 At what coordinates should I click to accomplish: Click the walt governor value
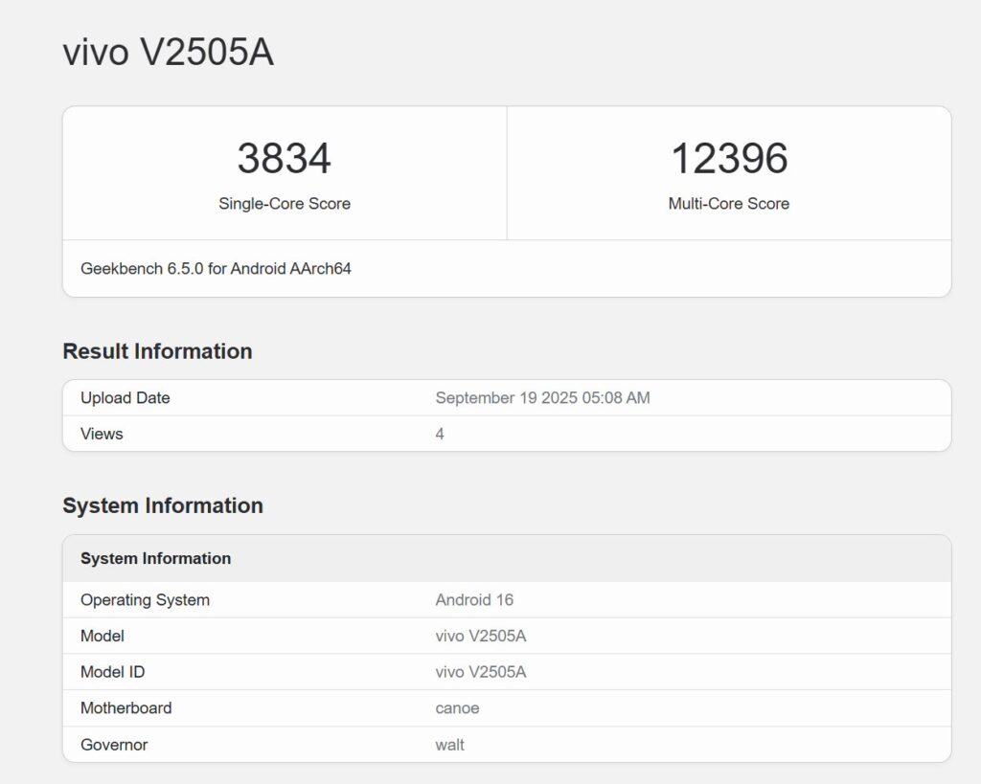[449, 745]
